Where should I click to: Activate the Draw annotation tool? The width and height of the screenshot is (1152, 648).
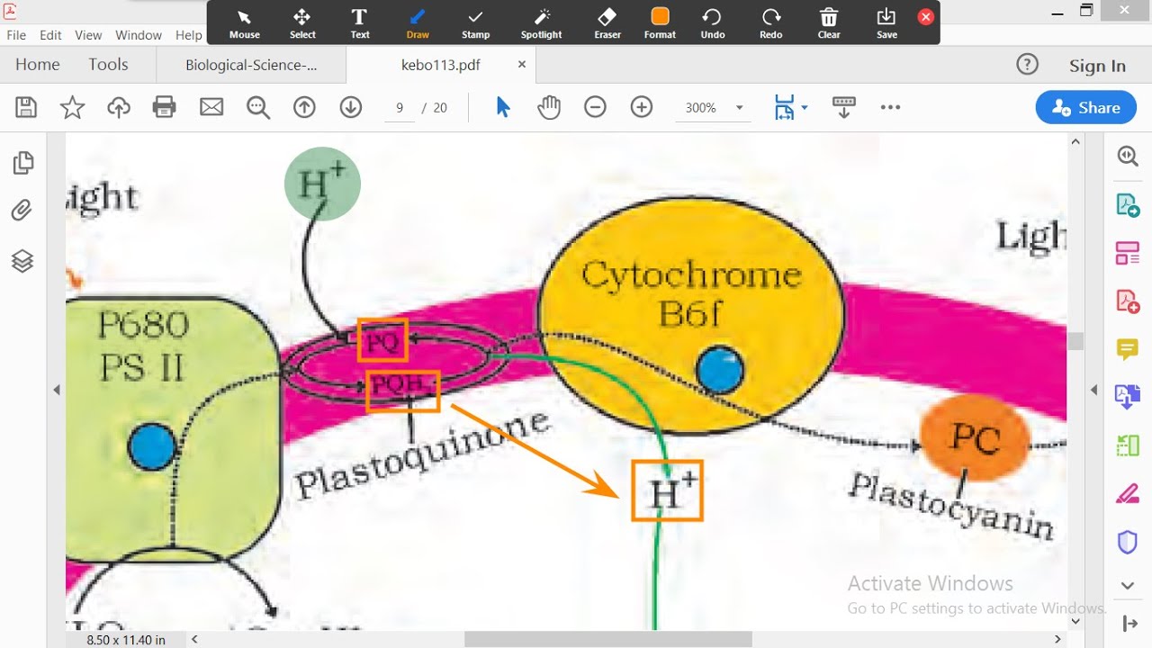coord(418,23)
